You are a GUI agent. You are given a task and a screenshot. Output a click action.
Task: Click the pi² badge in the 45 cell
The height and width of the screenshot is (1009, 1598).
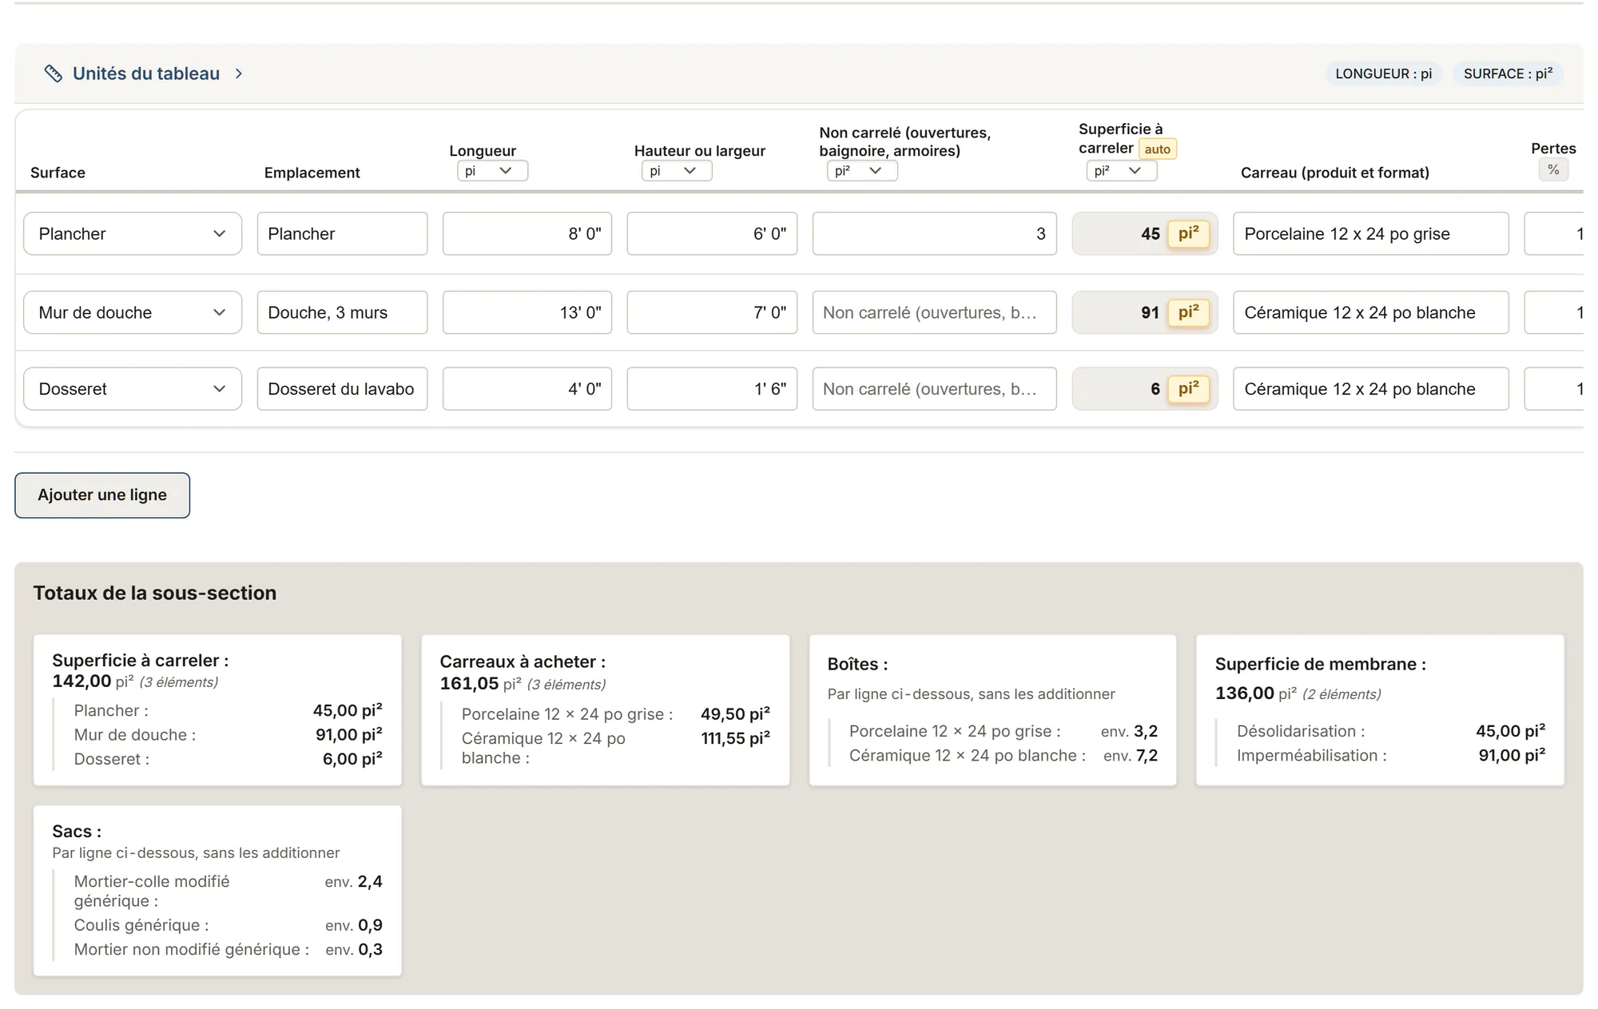point(1188,234)
